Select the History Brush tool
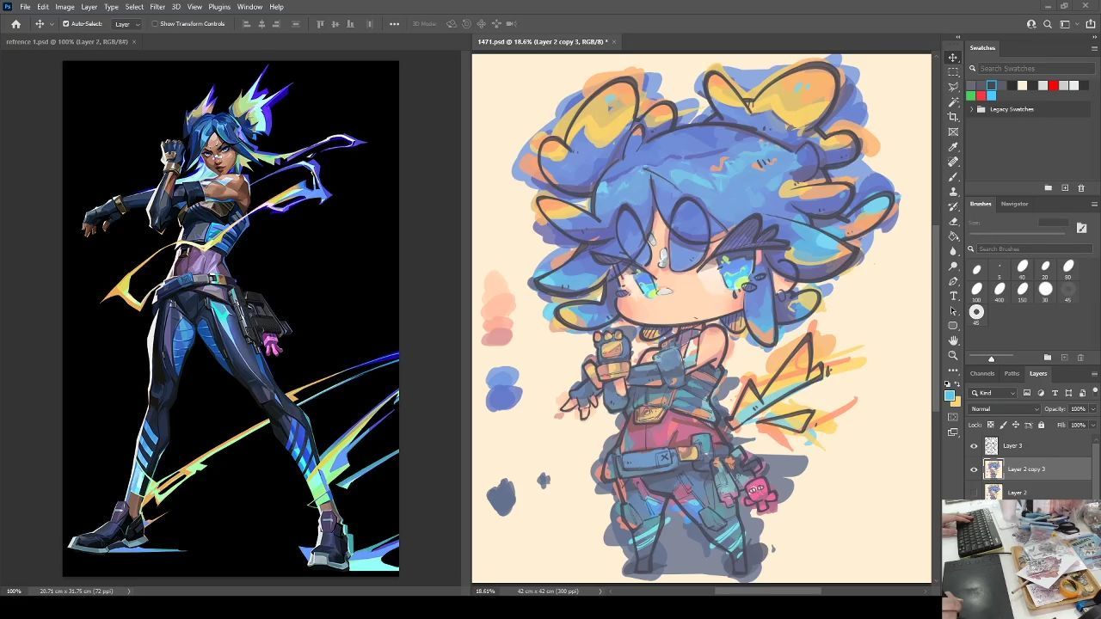 click(953, 206)
